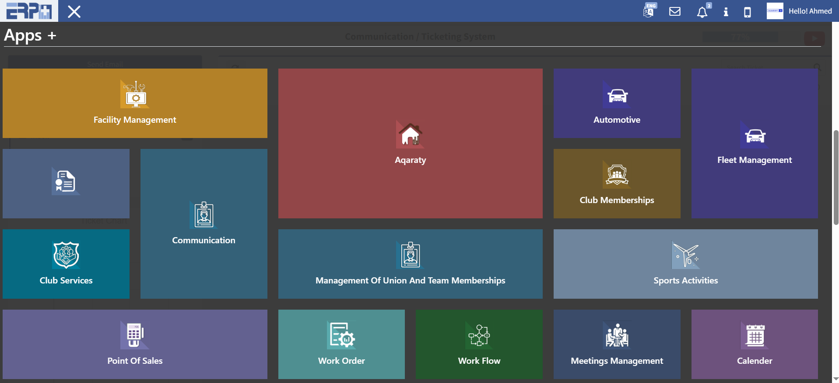Image resolution: width=839 pixels, height=383 pixels.
Task: Go to Club Services
Action: click(66, 264)
